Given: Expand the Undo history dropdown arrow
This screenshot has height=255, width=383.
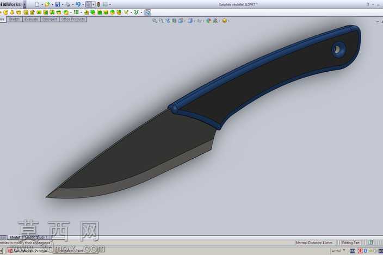Looking at the screenshot, I should click(83, 5).
